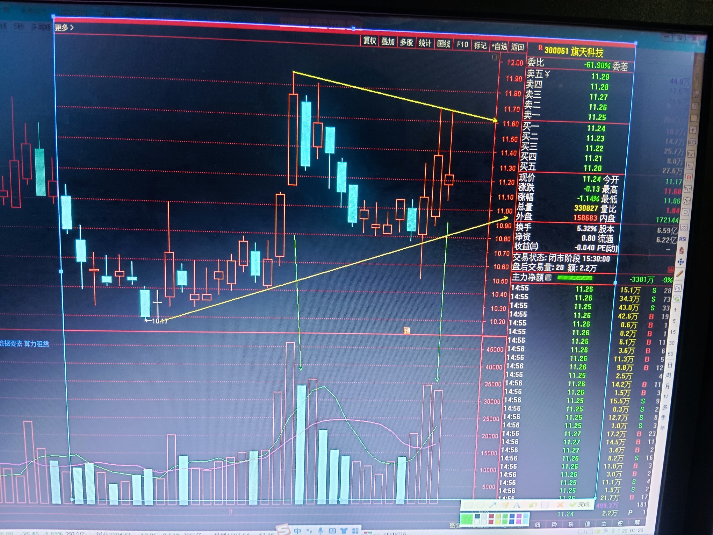The height and width of the screenshot is (535, 713).
Task: Toggle the 叠加 overlay option
Action: [x=388, y=42]
